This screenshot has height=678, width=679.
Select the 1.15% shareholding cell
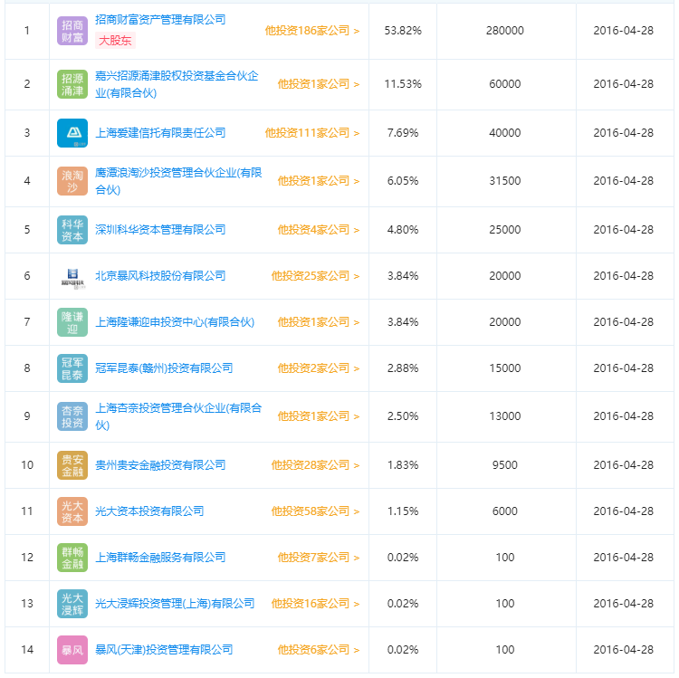pos(403,511)
